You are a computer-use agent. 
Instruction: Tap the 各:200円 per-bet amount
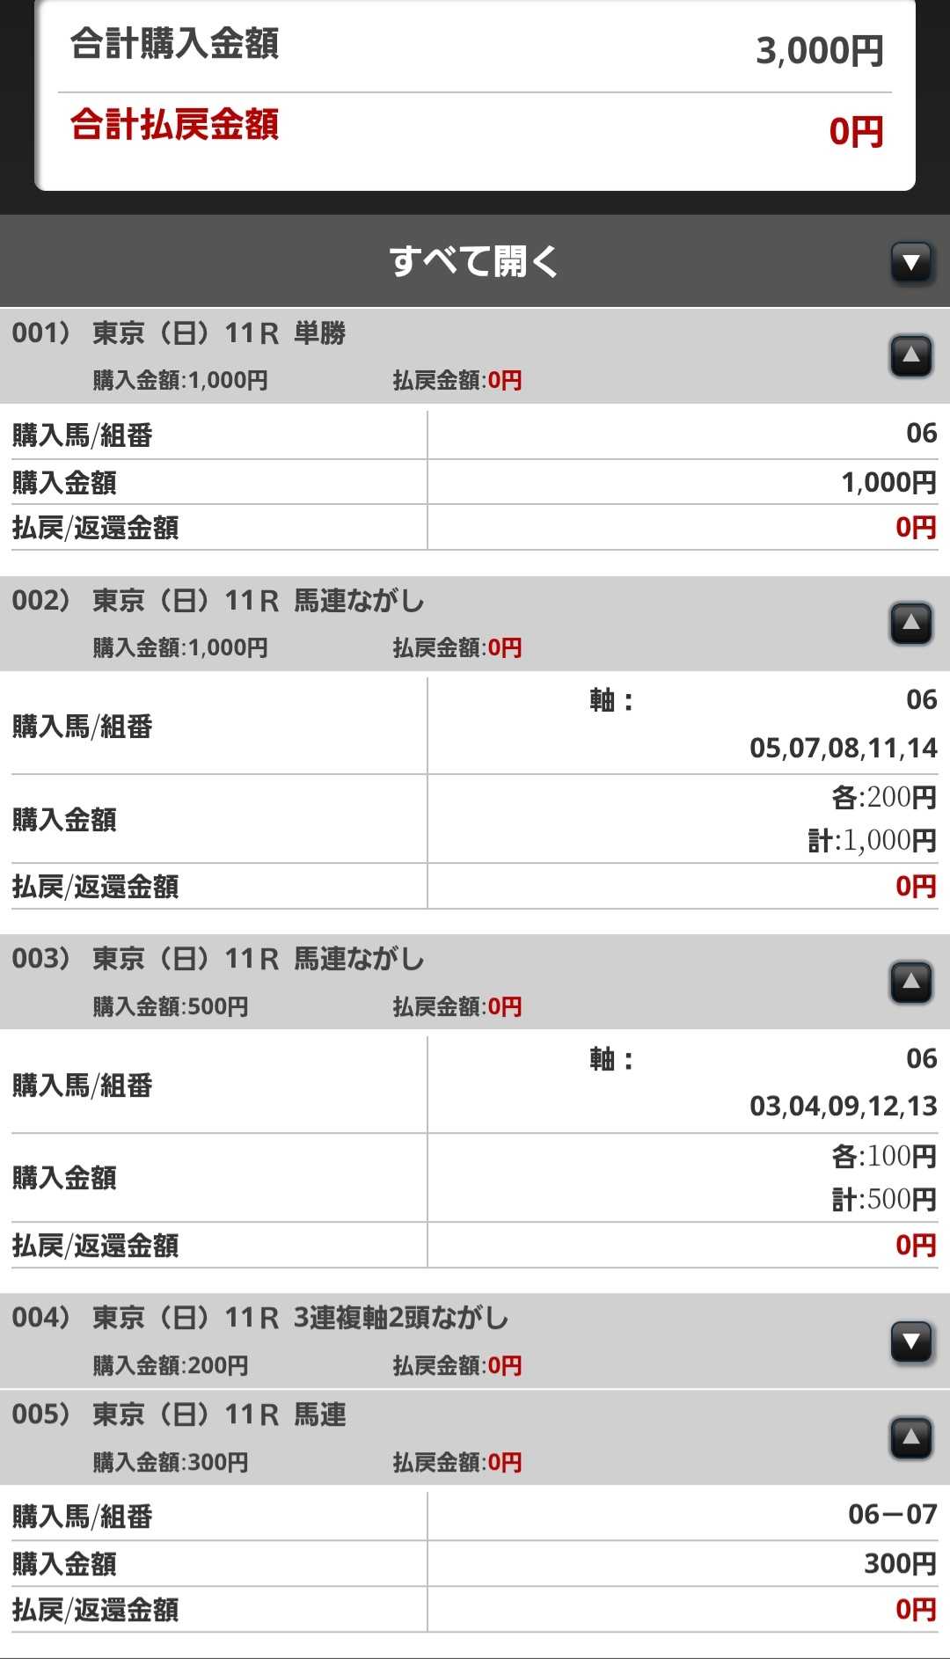883,797
